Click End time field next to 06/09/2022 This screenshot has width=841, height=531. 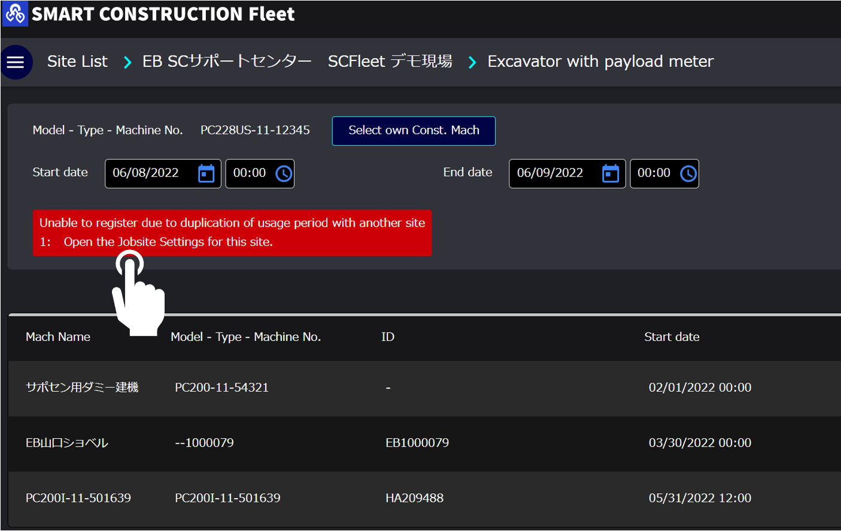tap(664, 173)
